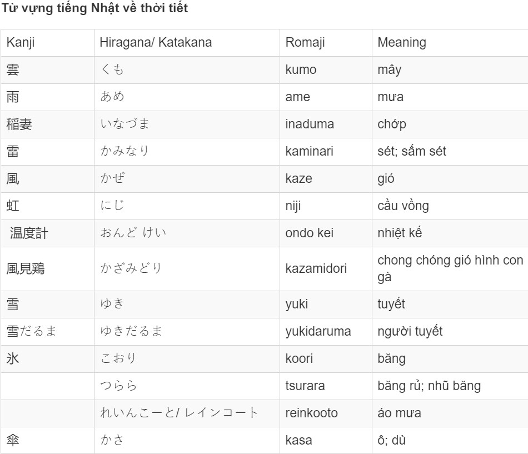This screenshot has height=454, width=528.
Task: Select the hiragana ゆき cell
Action: tap(187, 305)
